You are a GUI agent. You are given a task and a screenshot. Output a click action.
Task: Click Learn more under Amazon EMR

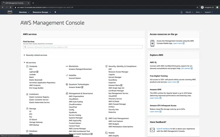(155, 98)
